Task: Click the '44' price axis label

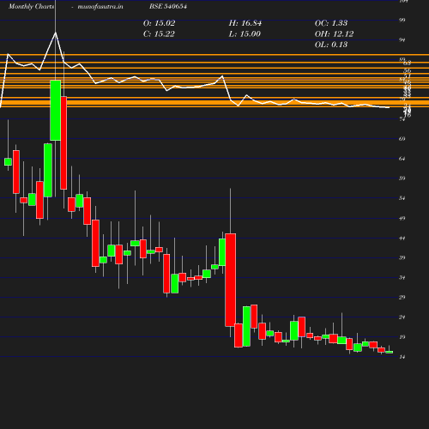Action: click(402, 239)
